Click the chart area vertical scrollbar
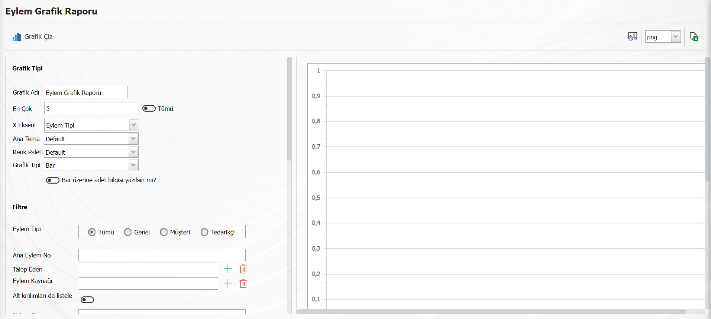Image resolution: width=711 pixels, height=319 pixels. tap(707, 119)
